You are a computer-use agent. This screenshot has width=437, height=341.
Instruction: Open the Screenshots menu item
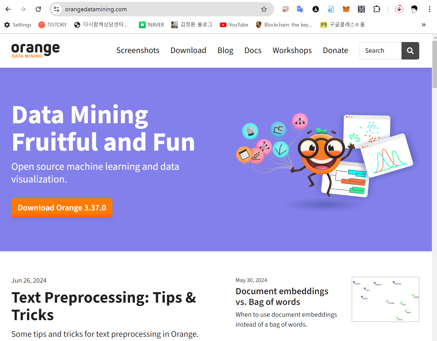pyautogui.click(x=138, y=50)
